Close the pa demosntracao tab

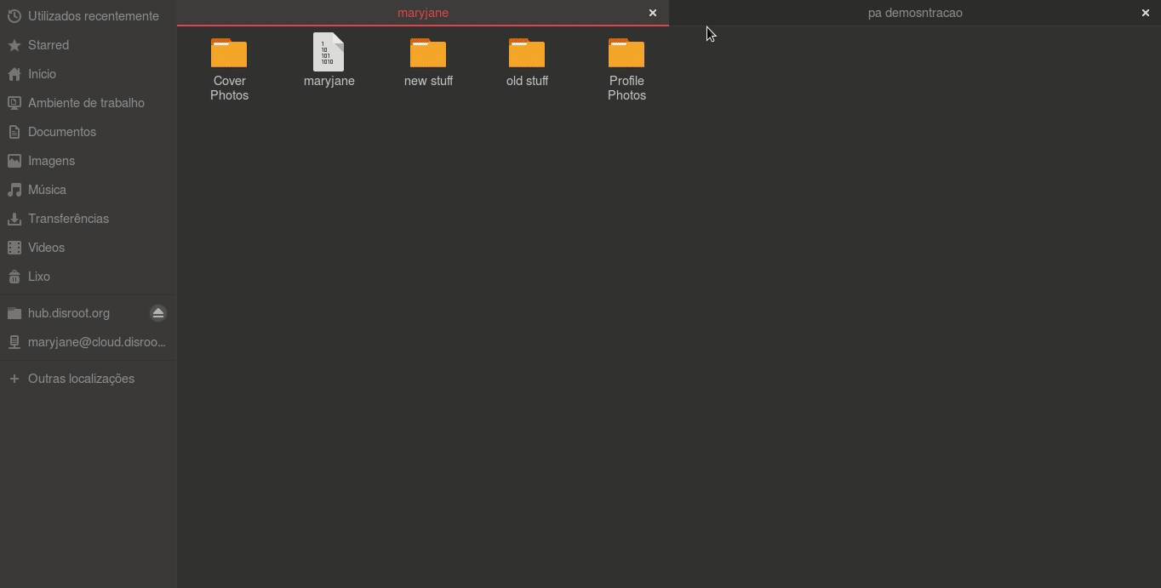tap(1145, 13)
